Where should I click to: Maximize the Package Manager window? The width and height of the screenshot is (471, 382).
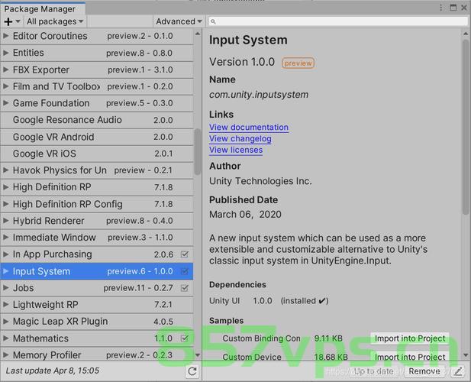pyautogui.click(x=453, y=8)
